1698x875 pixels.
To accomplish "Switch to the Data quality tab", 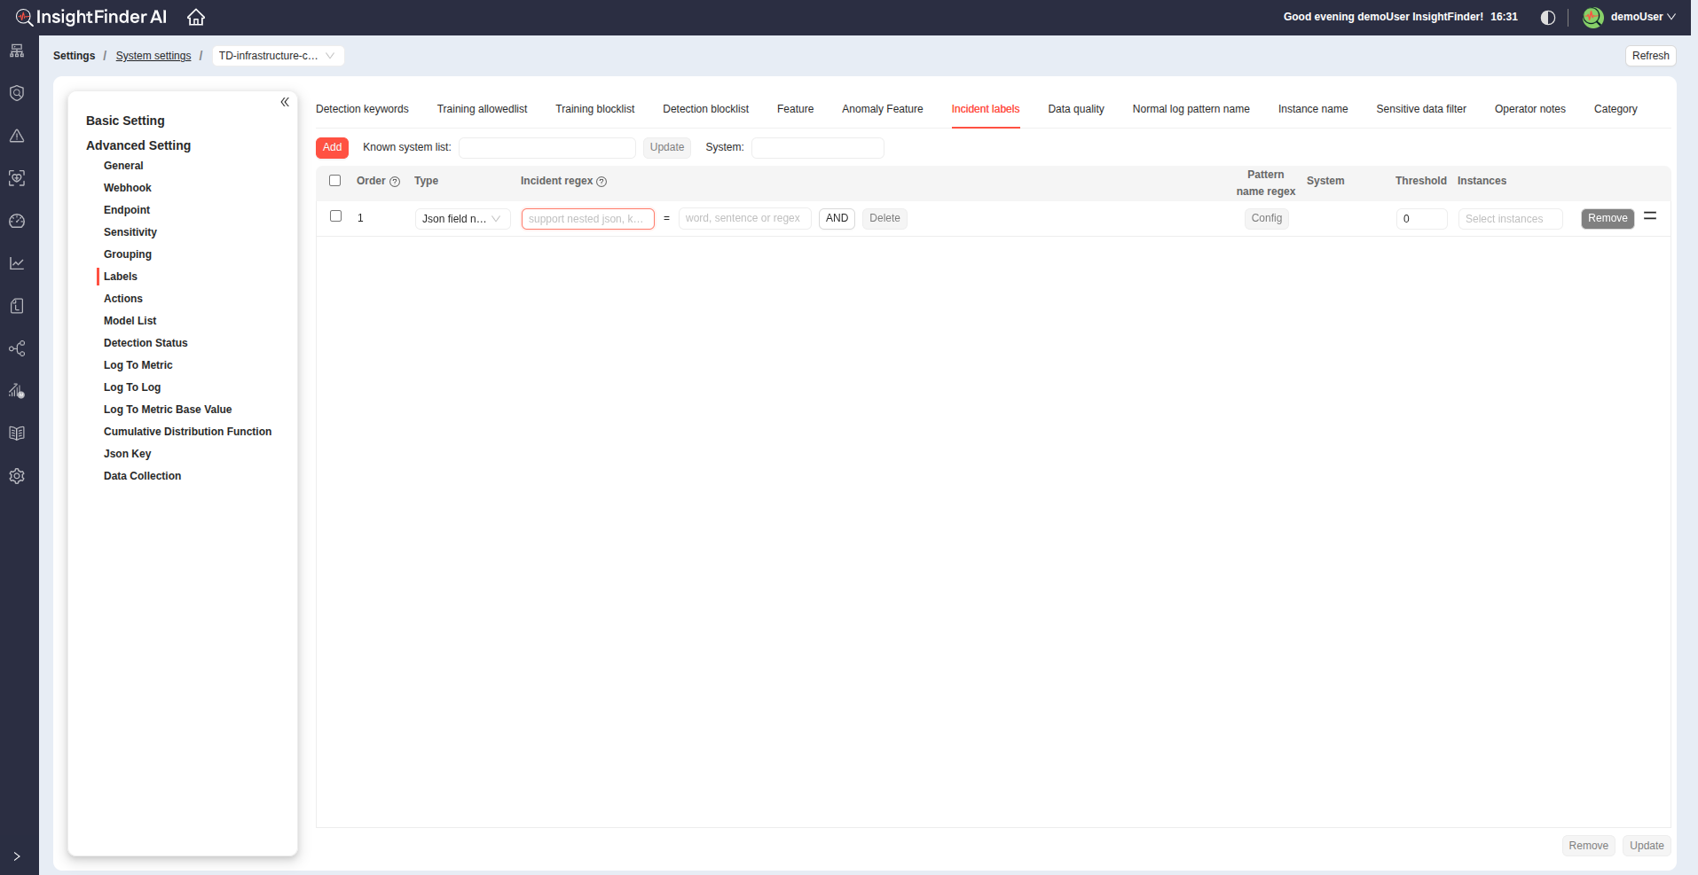I will [1075, 109].
